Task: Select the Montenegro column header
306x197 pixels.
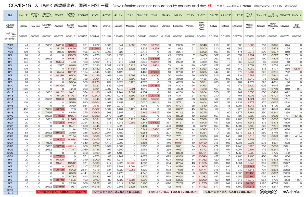Action: (x=249, y=26)
